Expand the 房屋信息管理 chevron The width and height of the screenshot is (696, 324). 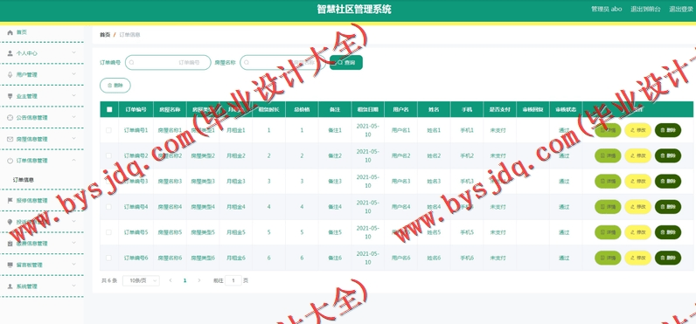74,138
